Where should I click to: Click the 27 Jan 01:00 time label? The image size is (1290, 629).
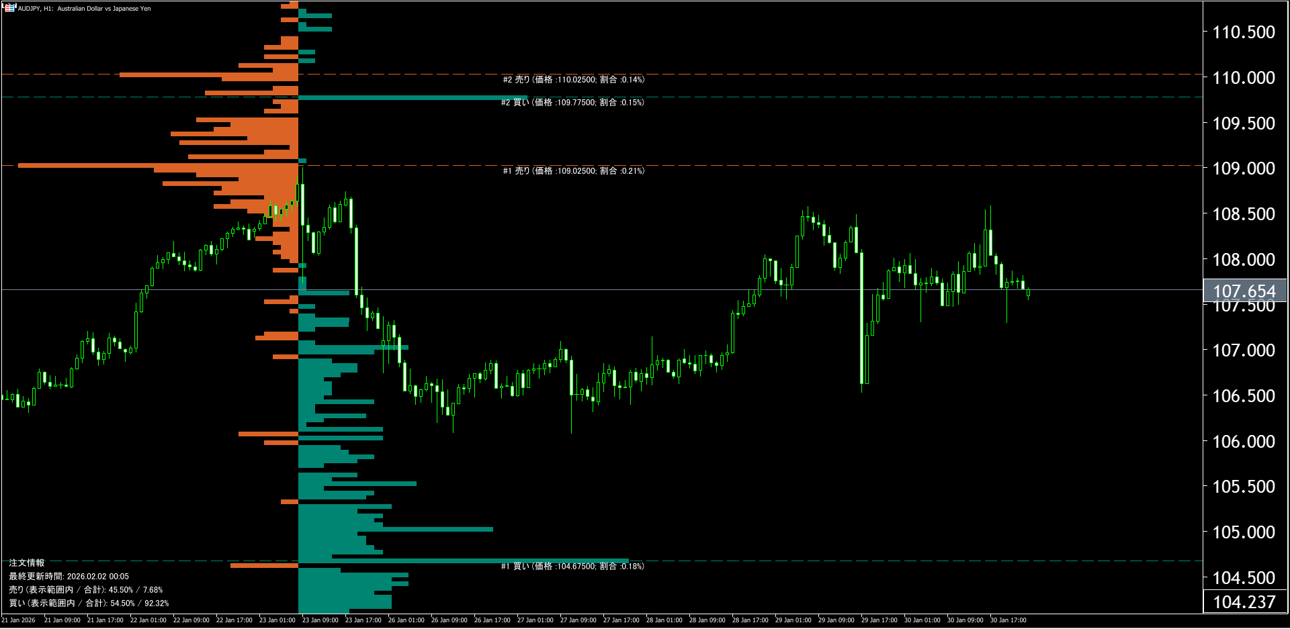(535, 620)
